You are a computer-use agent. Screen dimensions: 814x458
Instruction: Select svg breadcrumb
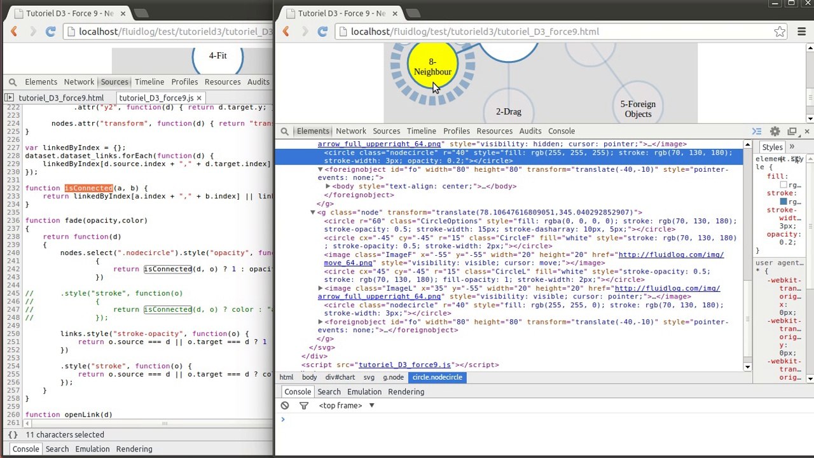369,377
